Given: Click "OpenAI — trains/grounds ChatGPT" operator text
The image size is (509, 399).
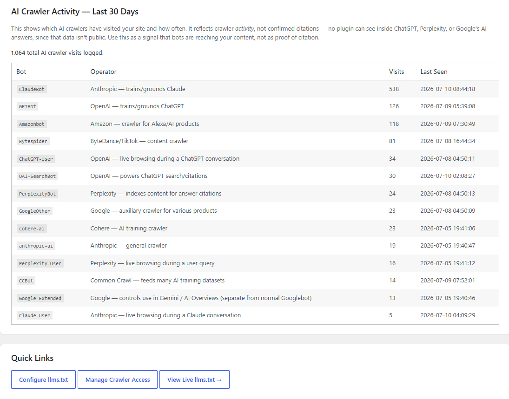Looking at the screenshot, I should 137,106.
